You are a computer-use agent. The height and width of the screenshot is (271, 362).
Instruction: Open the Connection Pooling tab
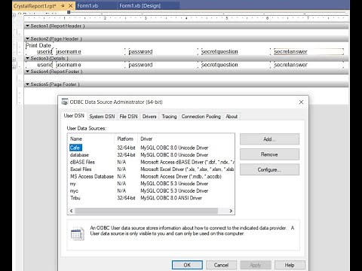point(201,117)
